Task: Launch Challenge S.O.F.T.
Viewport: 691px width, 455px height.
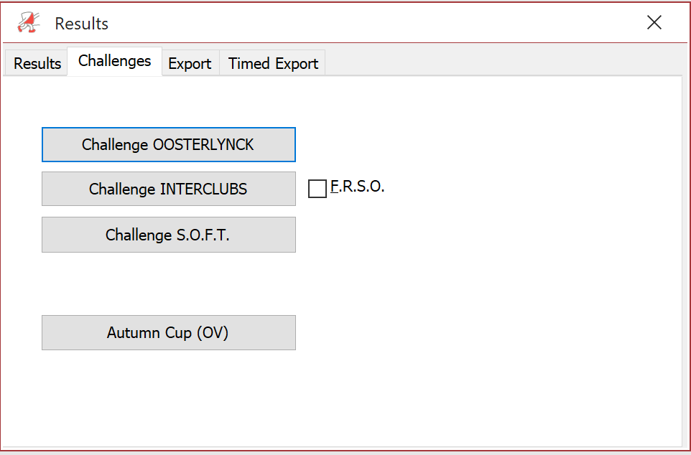Action: (x=169, y=235)
